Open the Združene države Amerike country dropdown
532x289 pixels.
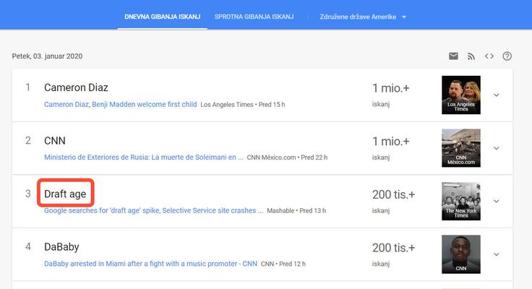[363, 17]
